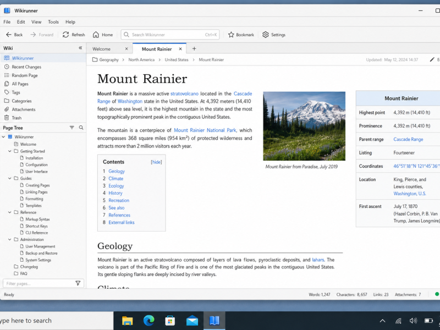Select the FAQ folder
The width and height of the screenshot is (440, 330).
(x=20, y=273)
